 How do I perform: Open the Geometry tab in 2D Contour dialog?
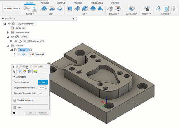pos(19,71)
